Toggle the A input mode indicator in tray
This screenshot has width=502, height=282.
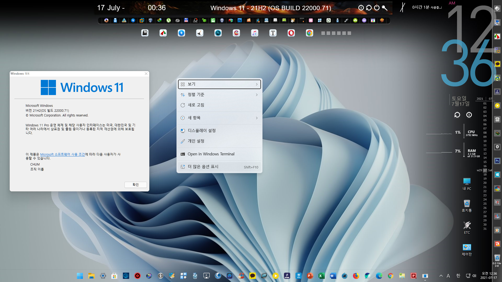[x=448, y=276]
